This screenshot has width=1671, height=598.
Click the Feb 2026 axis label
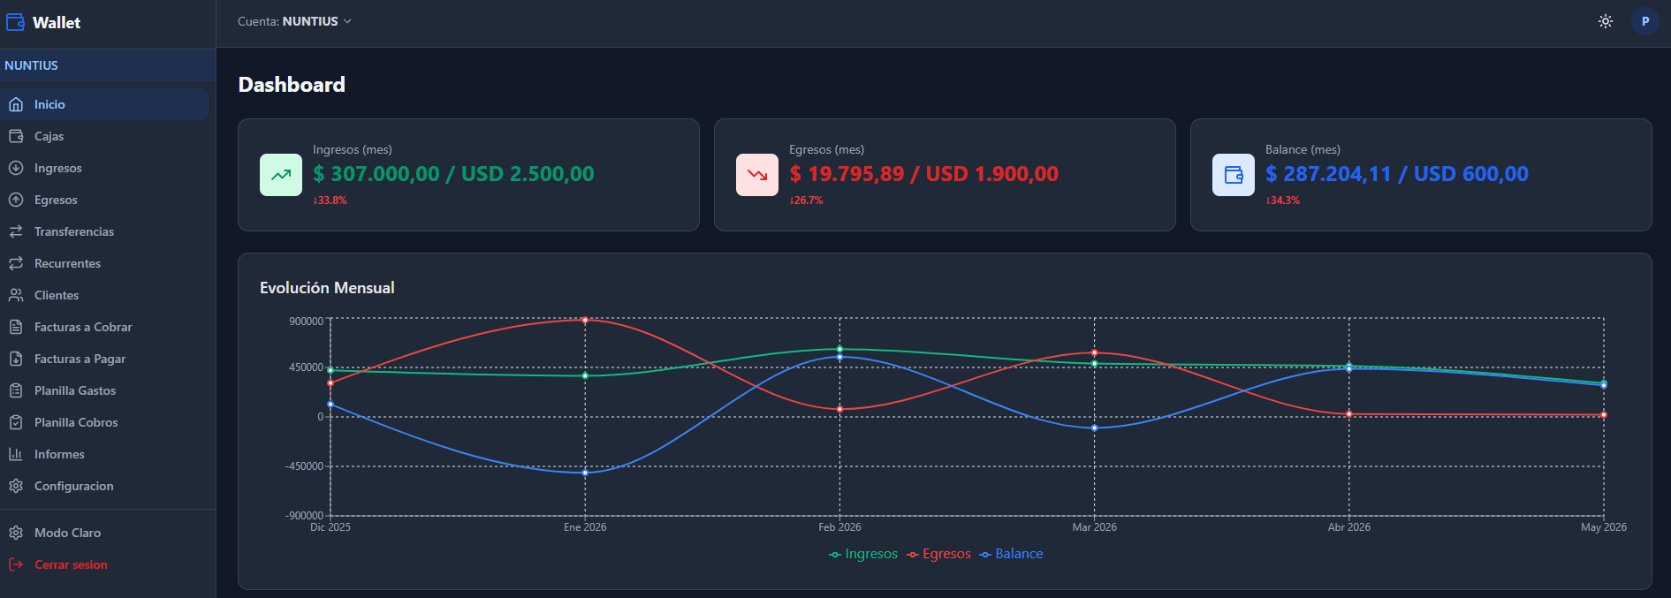point(839,527)
